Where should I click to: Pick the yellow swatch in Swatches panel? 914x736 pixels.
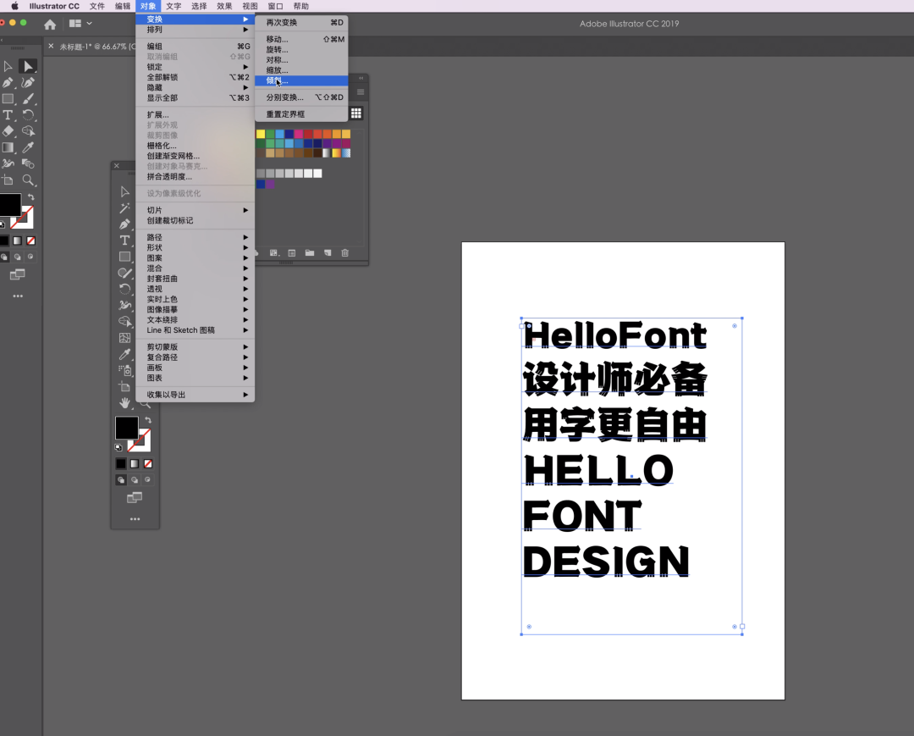pos(261,134)
